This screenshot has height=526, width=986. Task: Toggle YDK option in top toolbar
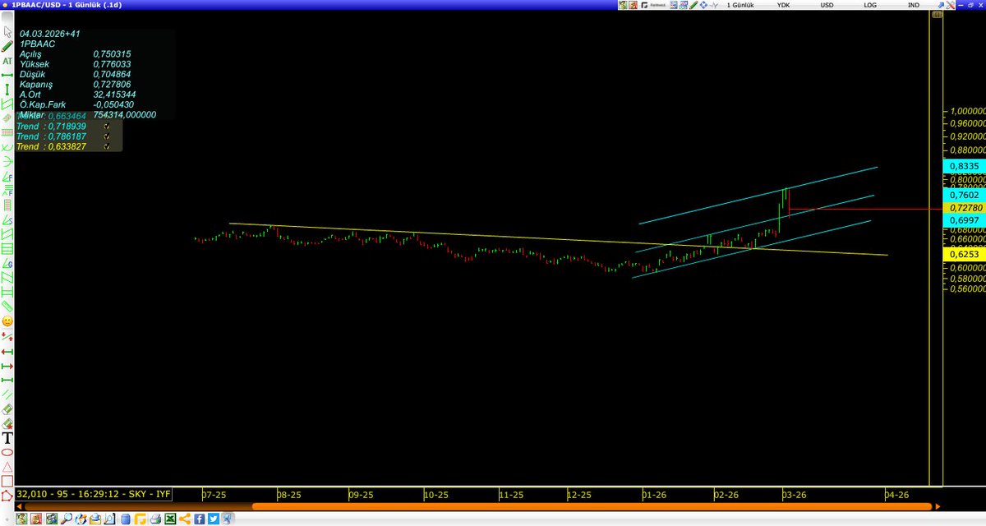784,5
